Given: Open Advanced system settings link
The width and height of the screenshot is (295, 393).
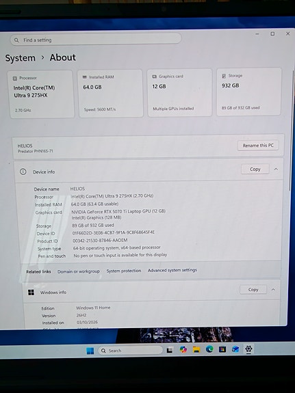Looking at the screenshot, I should pyautogui.click(x=172, y=270).
